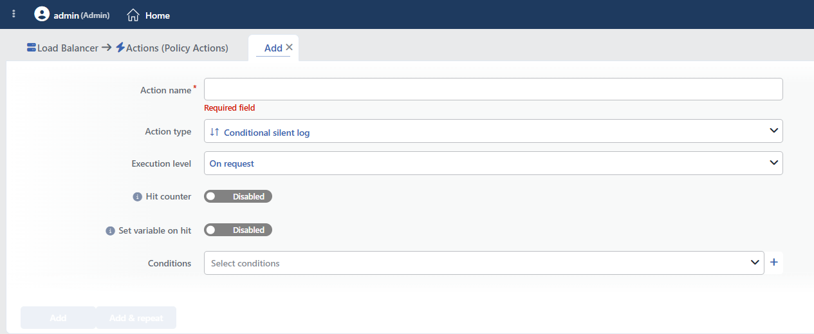
Task: Click the Home link in header
Action: click(x=158, y=15)
